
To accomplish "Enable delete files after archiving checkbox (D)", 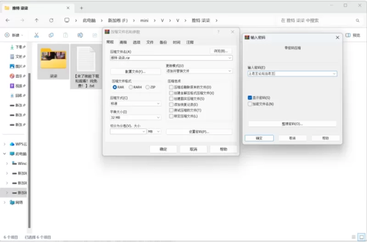I will (x=171, y=87).
